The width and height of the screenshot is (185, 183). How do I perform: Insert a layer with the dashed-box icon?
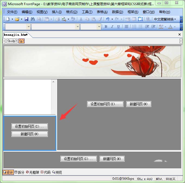click(x=140, y=19)
